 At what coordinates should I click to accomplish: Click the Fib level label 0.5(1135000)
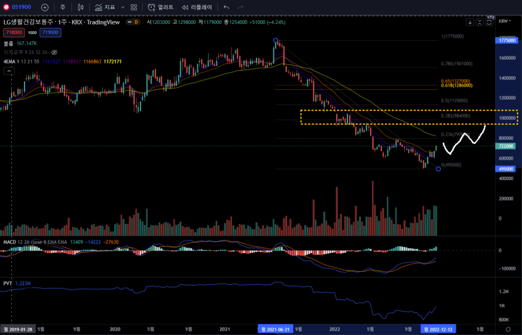coord(455,100)
